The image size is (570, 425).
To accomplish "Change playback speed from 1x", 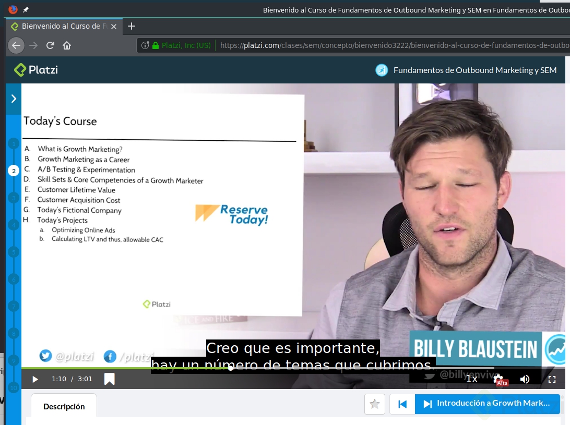I will pyautogui.click(x=472, y=379).
